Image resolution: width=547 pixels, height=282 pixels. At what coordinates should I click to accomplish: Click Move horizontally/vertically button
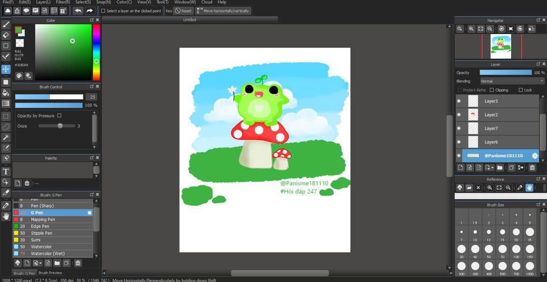pos(223,11)
